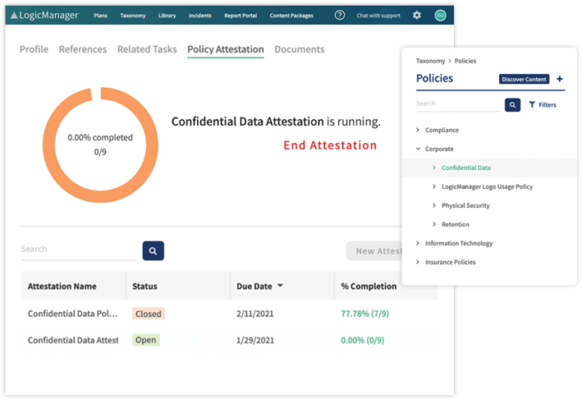Switch to the Related Tasks tab
The height and width of the screenshot is (400, 582).
[147, 49]
